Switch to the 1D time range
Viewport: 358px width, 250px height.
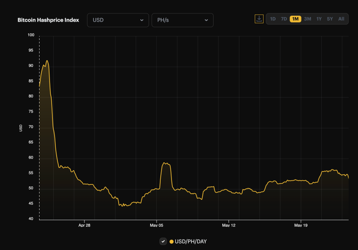coord(273,19)
